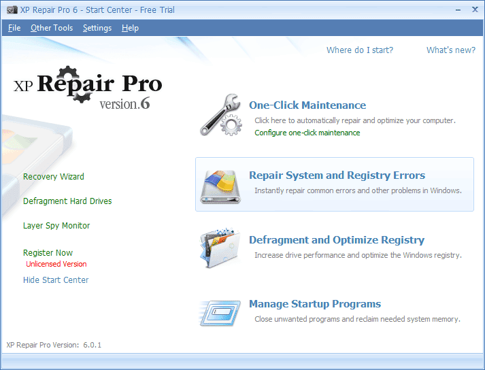Click the XP Repair Pro version 6 logo
The width and height of the screenshot is (485, 370).
tap(88, 88)
